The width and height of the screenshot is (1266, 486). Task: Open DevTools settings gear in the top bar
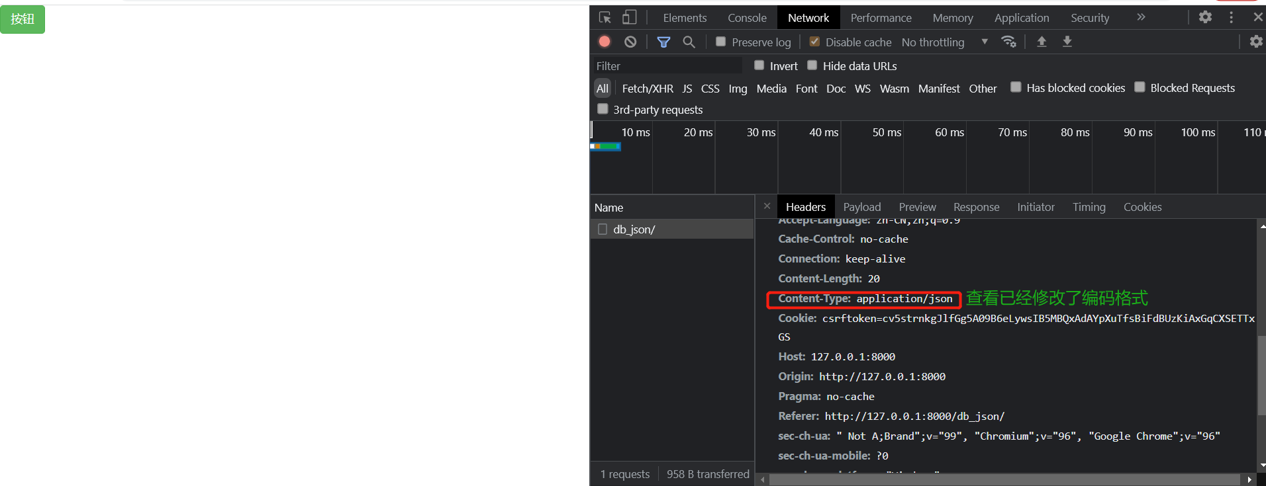tap(1205, 17)
